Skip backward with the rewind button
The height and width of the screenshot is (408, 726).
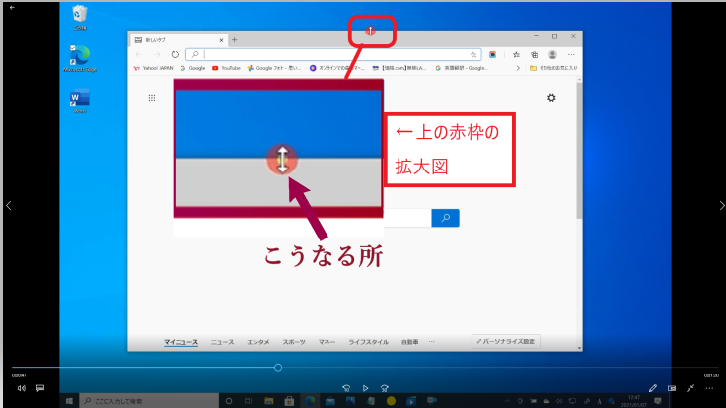[346, 388]
